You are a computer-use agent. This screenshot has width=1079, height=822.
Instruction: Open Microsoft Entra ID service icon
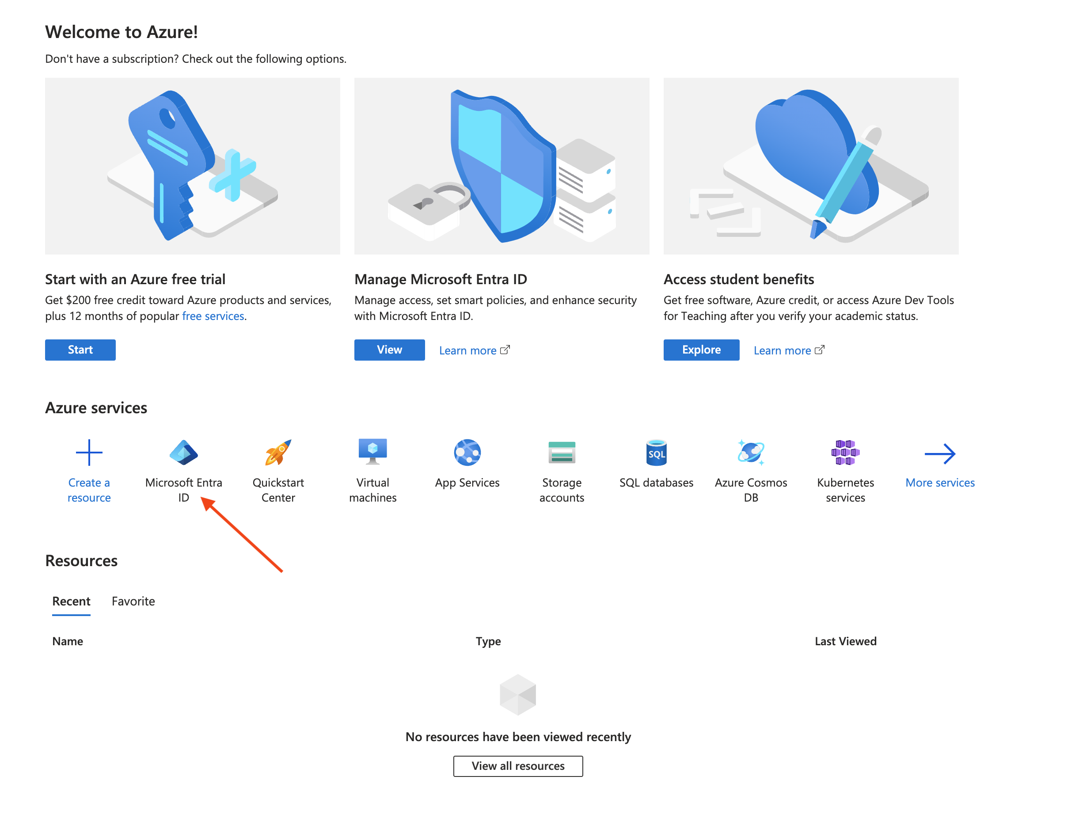click(183, 453)
